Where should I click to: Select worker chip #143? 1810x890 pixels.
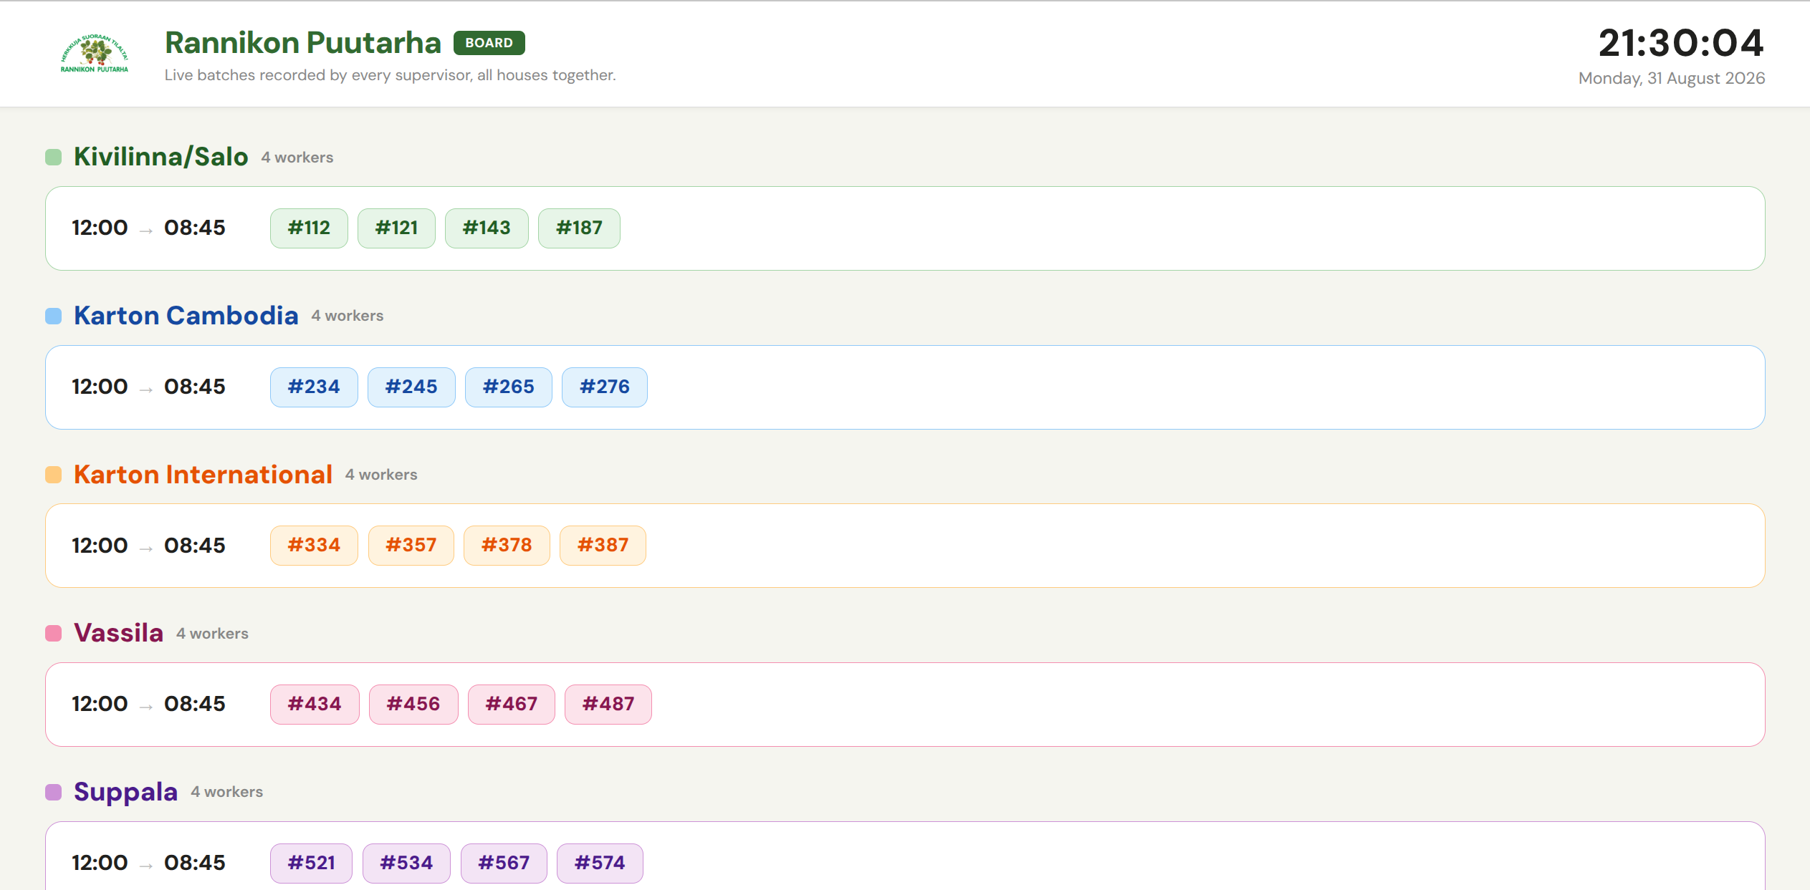click(x=487, y=228)
